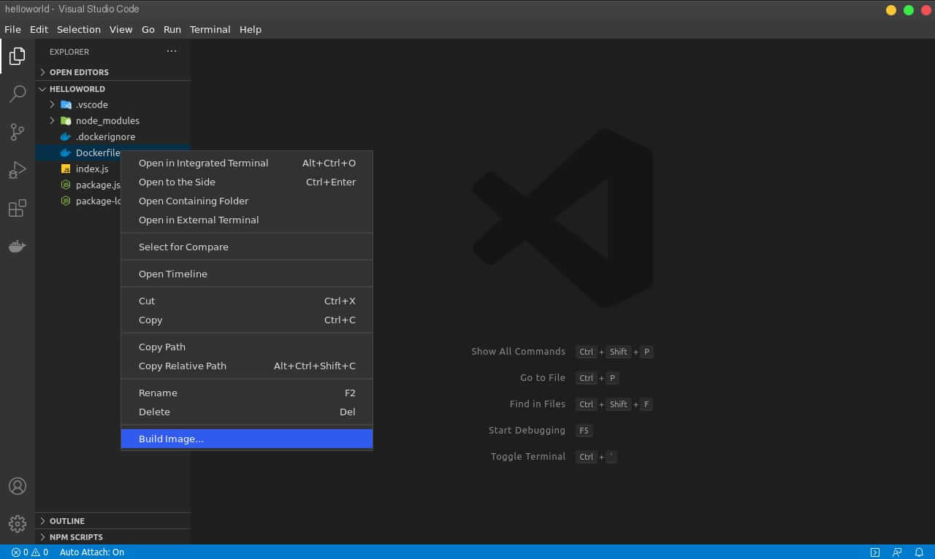Image resolution: width=935 pixels, height=559 pixels.
Task: Open the Help menu
Action: [251, 29]
